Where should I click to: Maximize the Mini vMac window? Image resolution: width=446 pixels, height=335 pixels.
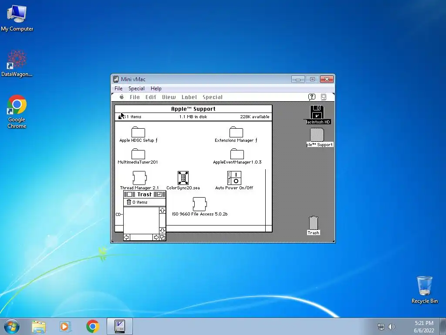312,79
